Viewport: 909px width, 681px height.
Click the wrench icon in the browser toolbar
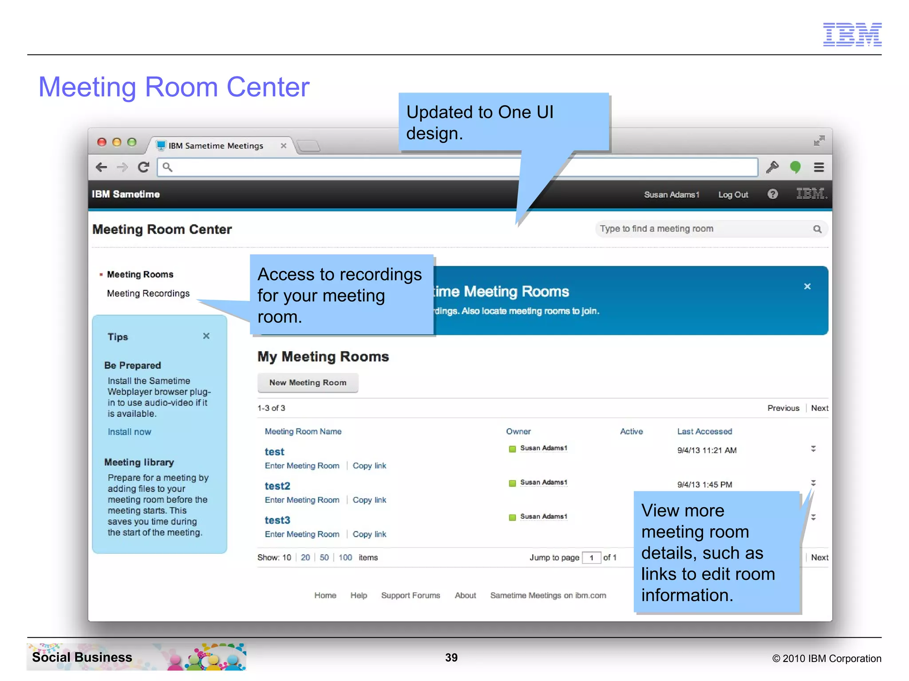pos(772,167)
